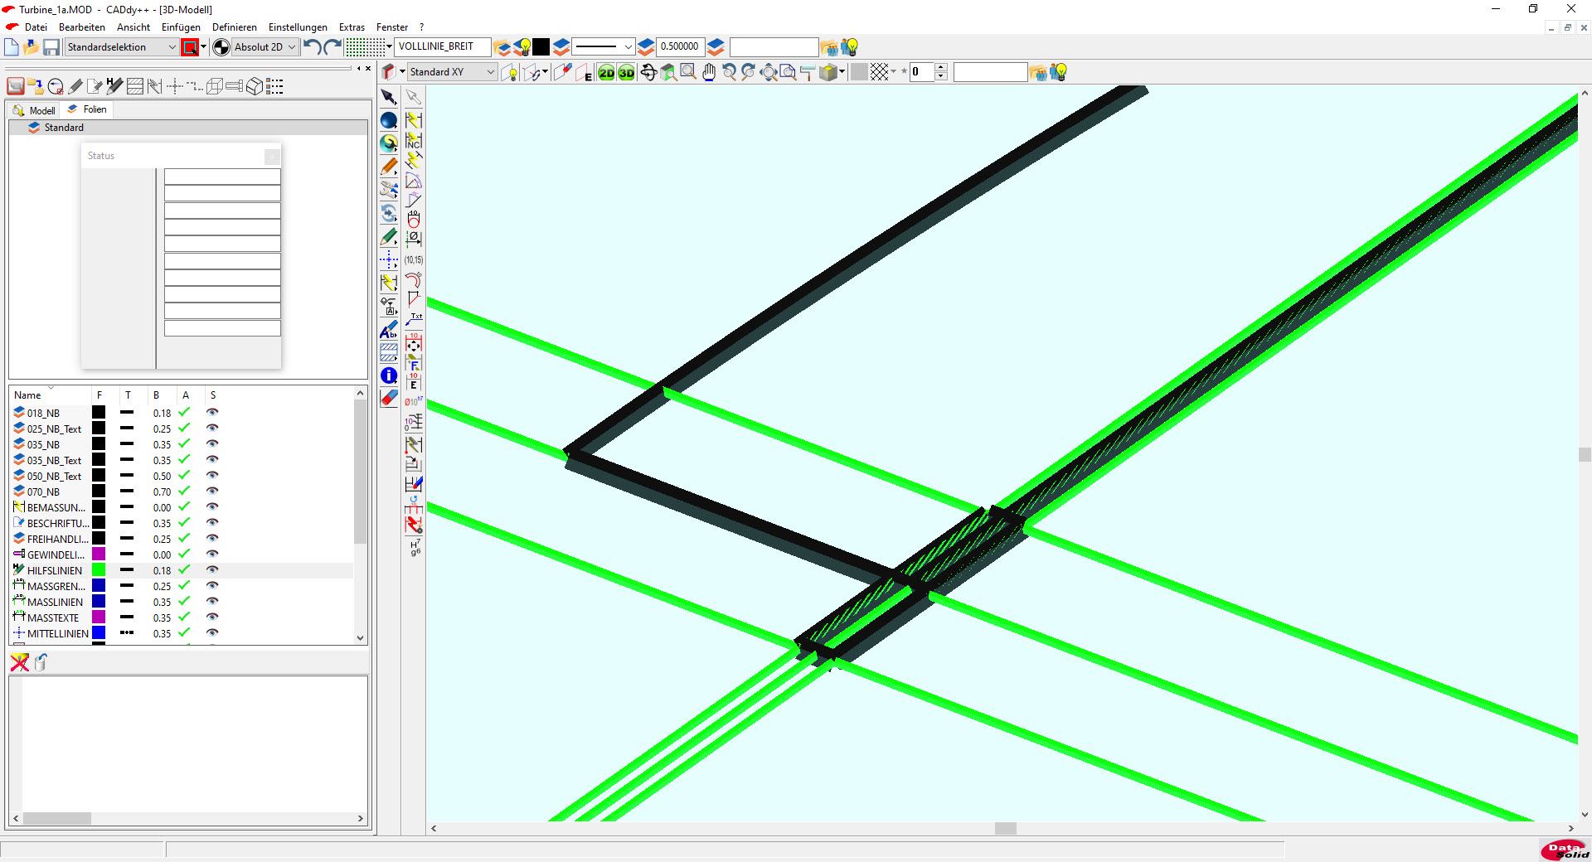
Task: Click the green 2D view button
Action: pos(607,73)
